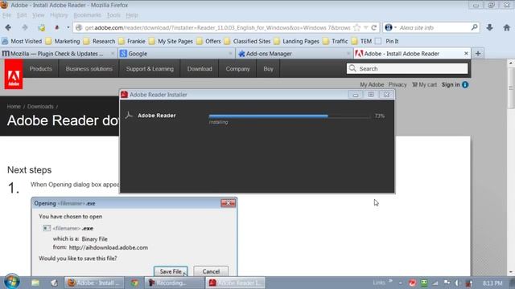Click the info icon next to Sign in
515x289 pixels.
point(465,84)
